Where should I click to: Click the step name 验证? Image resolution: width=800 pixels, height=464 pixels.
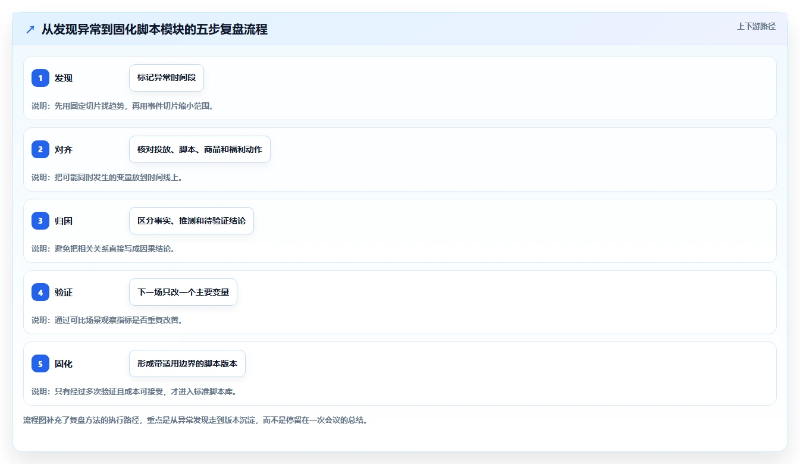coord(64,292)
